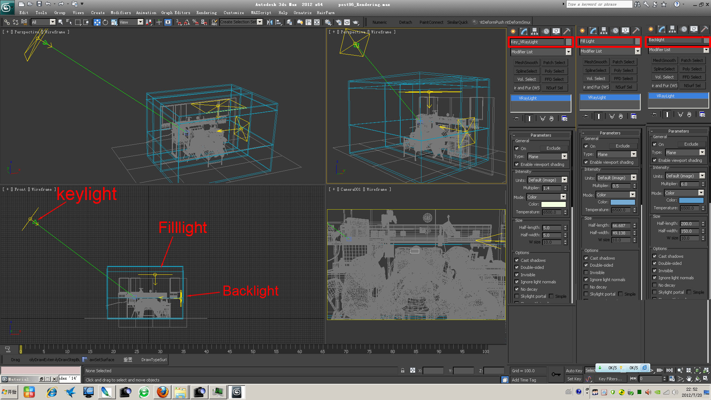Open the MAXScript menu
This screenshot has height=400, width=711.
pos(261,13)
